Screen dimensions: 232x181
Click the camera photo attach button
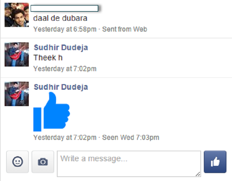(43, 162)
